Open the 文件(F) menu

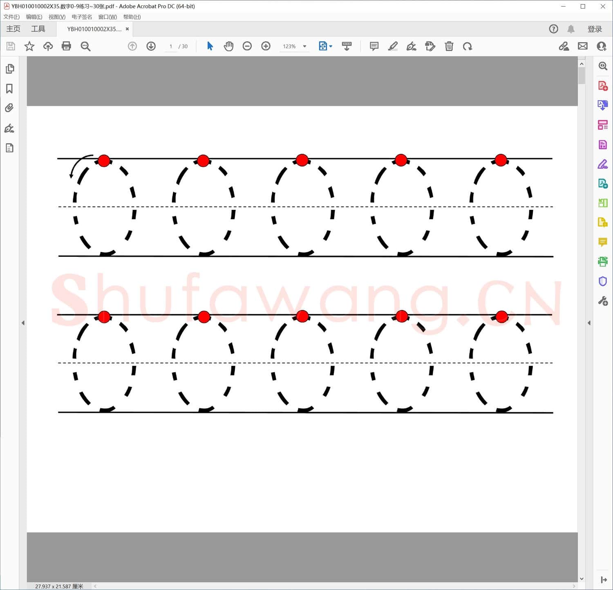pyautogui.click(x=11, y=17)
